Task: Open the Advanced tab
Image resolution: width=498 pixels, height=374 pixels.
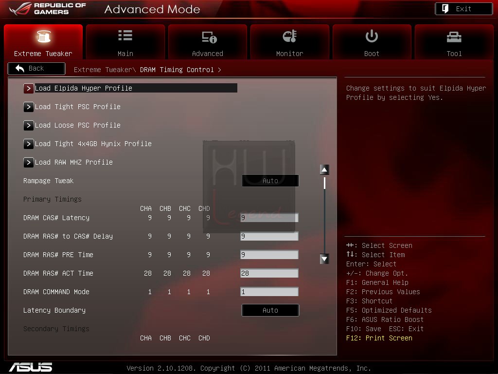Action: (x=207, y=42)
